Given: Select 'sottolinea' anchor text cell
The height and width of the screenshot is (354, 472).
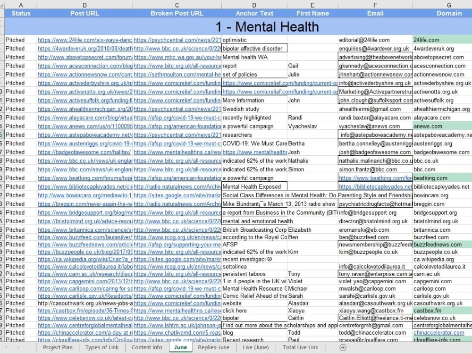Looking at the screenshot, I should click(254, 267).
